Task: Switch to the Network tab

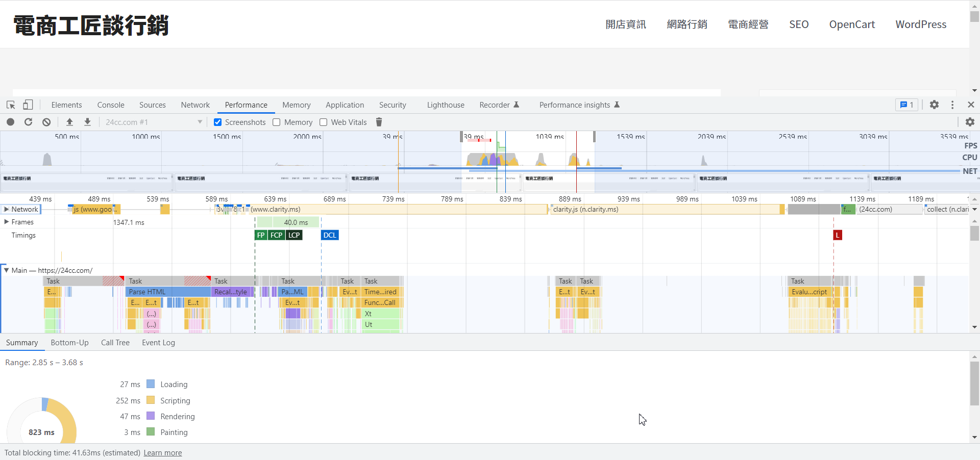Action: 195,105
